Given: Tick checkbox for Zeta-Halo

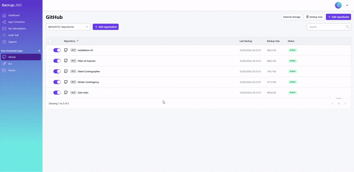Looking at the screenshot, I should coord(50,93).
